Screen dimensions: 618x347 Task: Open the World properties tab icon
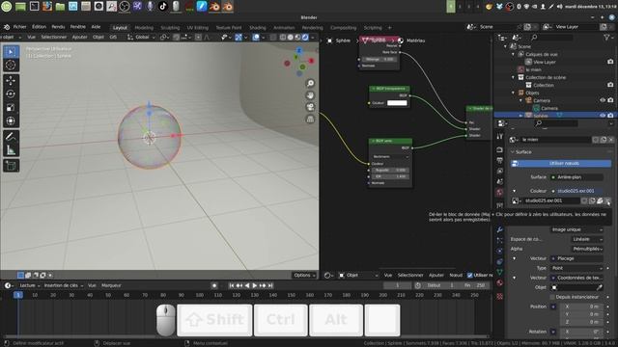pyautogui.click(x=500, y=193)
